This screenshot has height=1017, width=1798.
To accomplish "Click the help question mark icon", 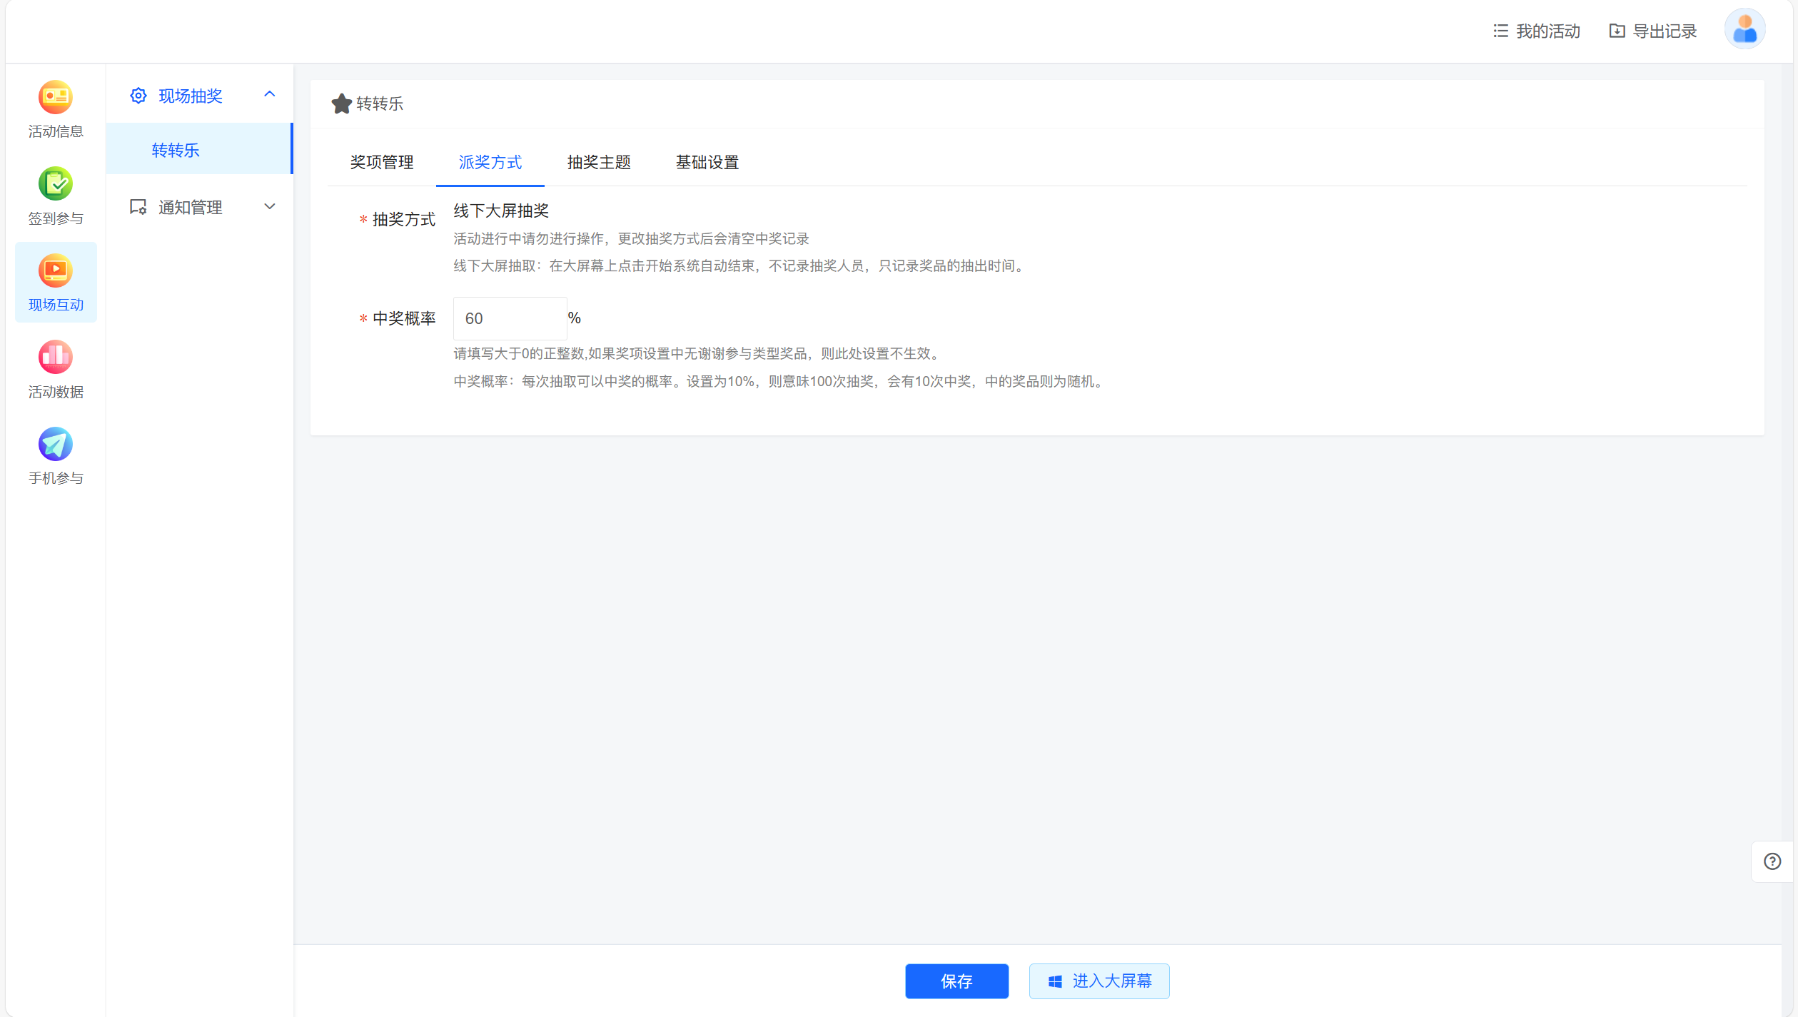I will click(x=1772, y=861).
